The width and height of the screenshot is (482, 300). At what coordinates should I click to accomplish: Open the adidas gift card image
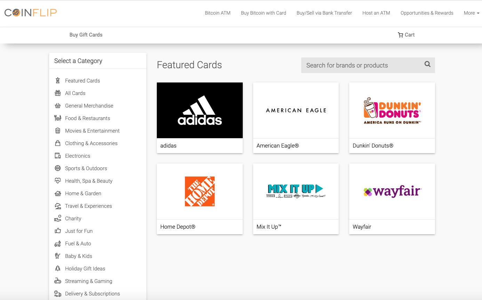pyautogui.click(x=200, y=110)
